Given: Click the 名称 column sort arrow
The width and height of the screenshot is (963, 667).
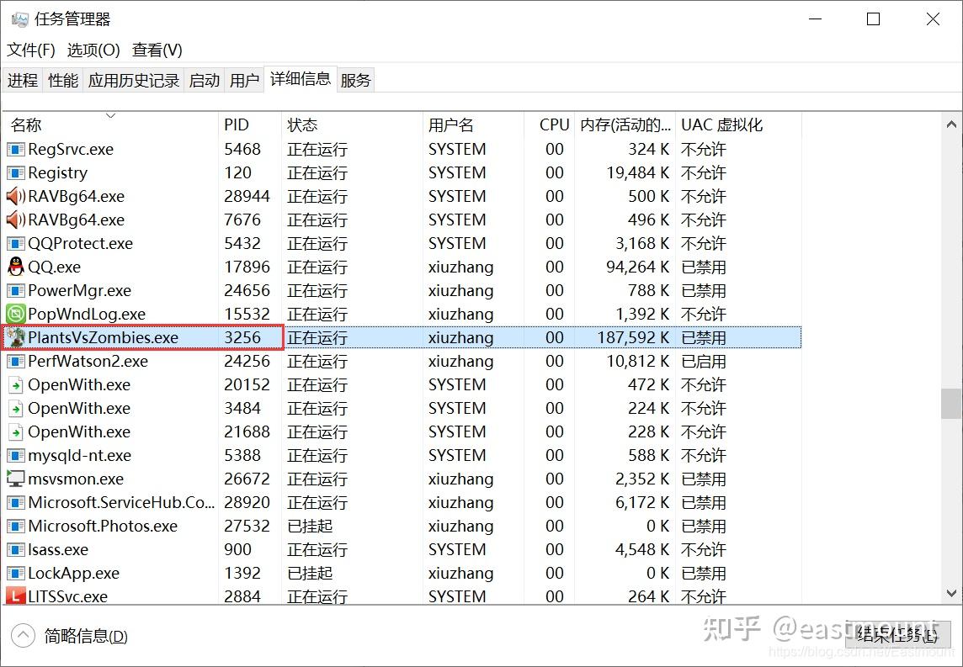Looking at the screenshot, I should 110,114.
